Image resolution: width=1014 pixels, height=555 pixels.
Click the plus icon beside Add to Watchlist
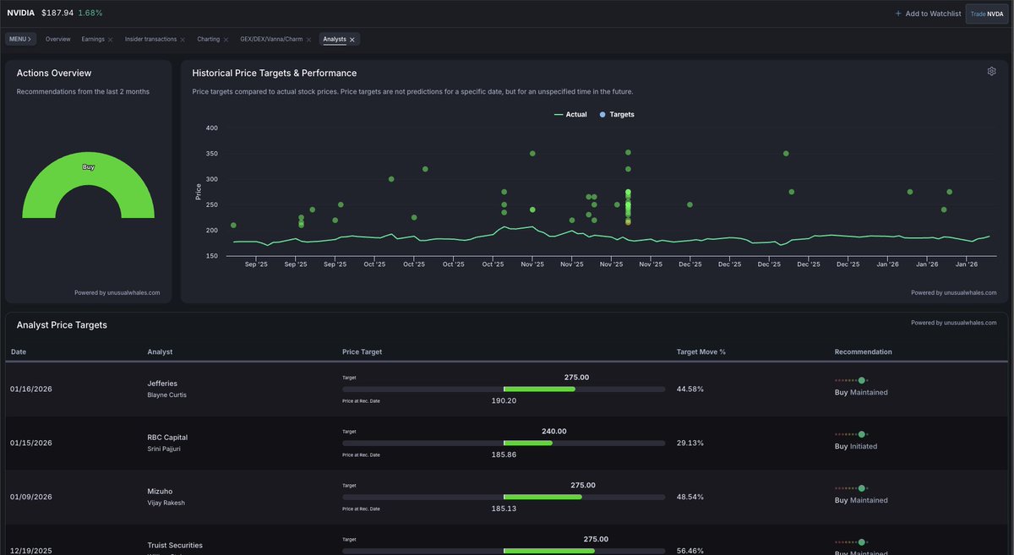(897, 14)
